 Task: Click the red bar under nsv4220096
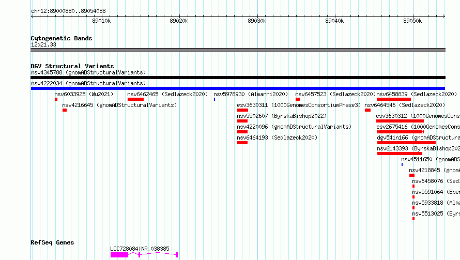point(242,132)
